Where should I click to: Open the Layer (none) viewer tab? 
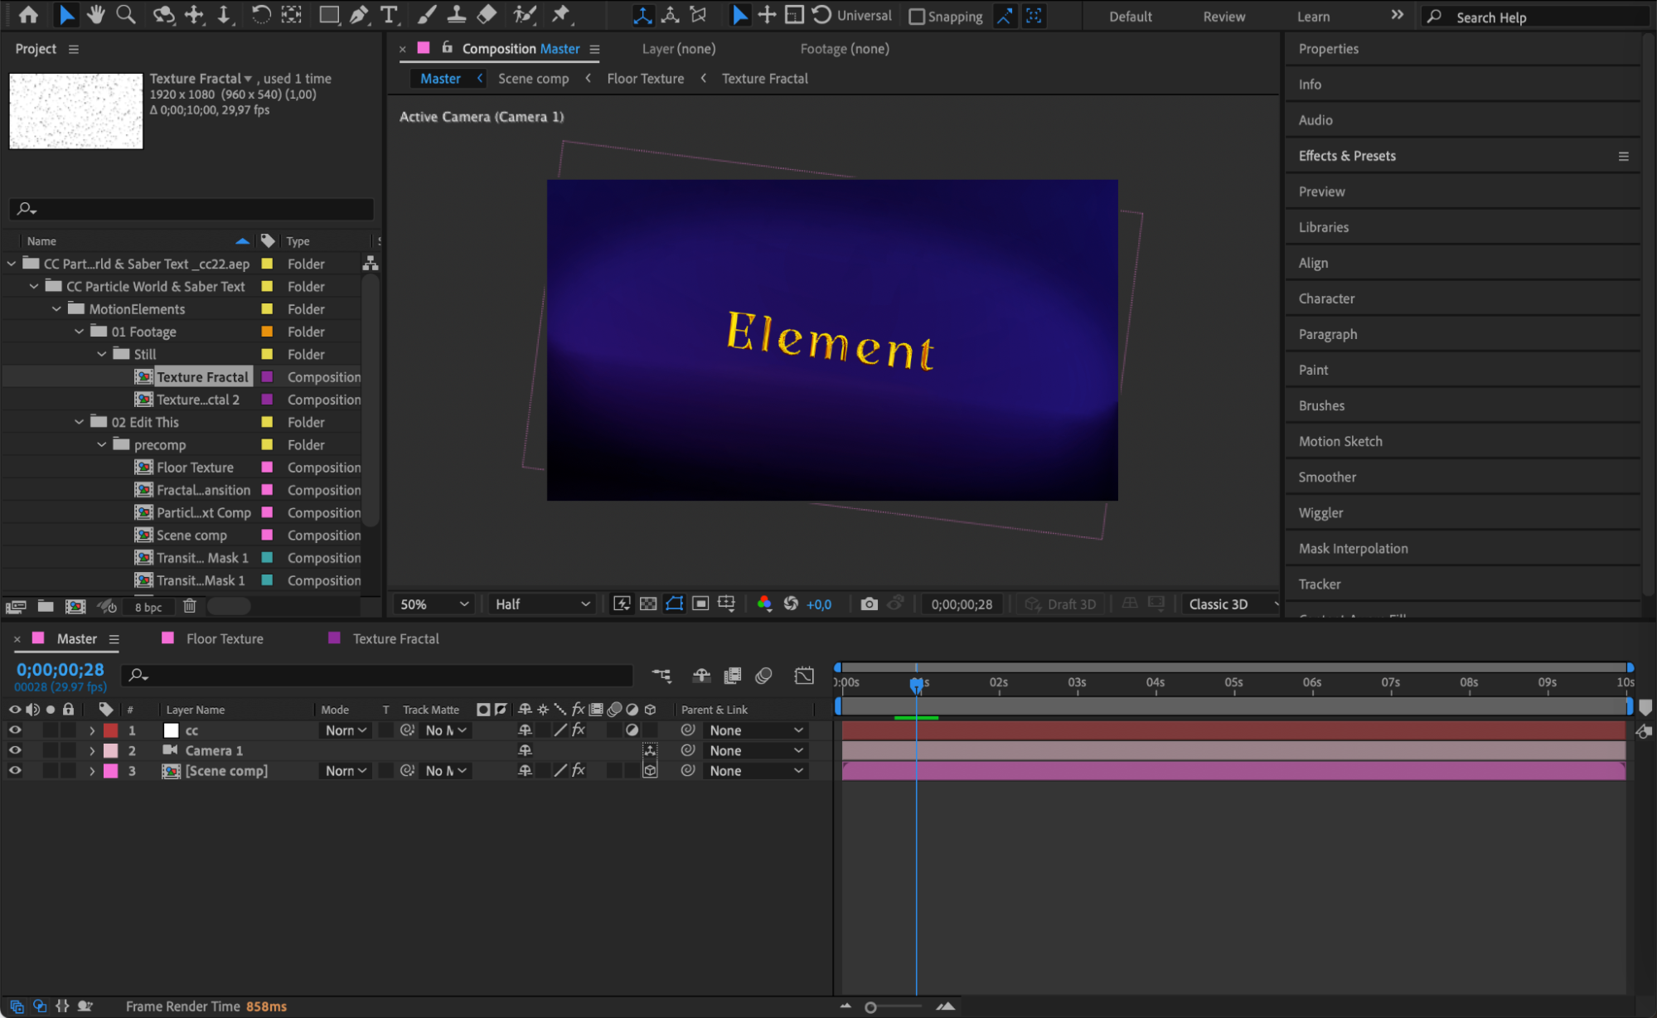click(x=678, y=49)
